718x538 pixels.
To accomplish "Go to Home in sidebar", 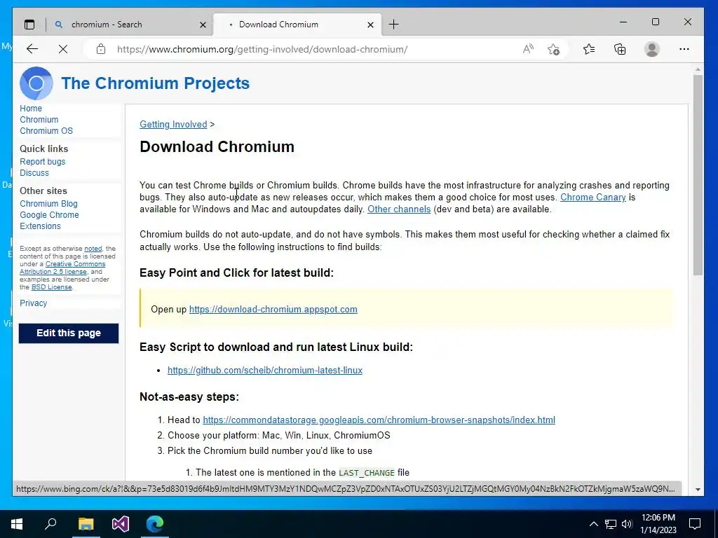I will (31, 109).
